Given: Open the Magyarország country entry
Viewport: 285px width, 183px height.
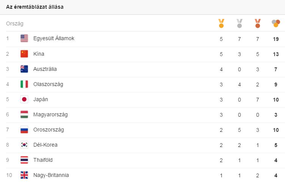Looking at the screenshot, I should (50, 115).
